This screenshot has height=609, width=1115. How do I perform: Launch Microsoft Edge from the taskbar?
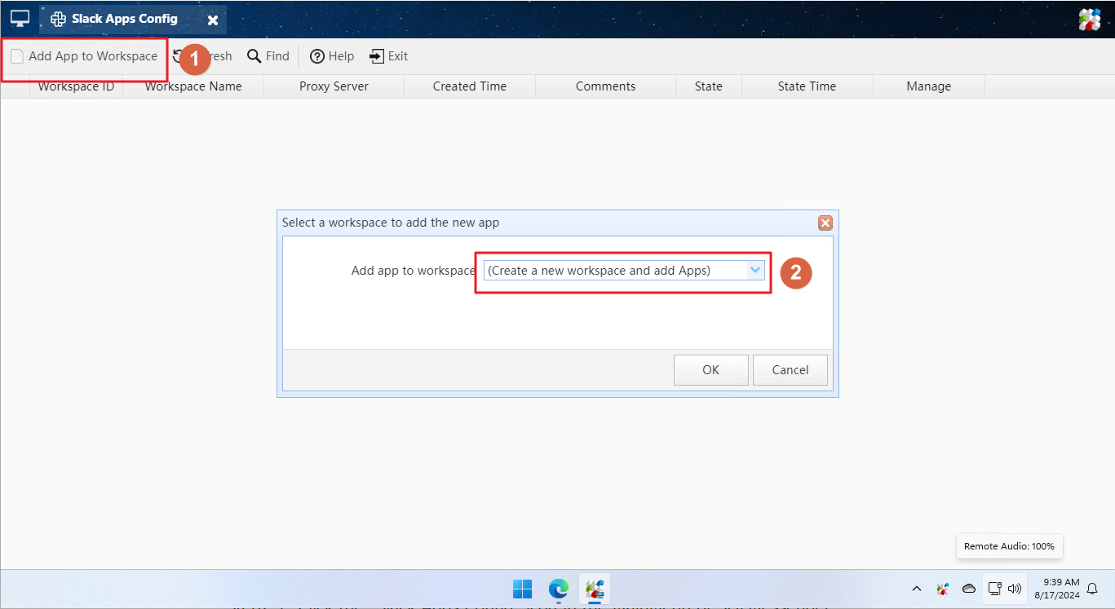pyautogui.click(x=558, y=589)
